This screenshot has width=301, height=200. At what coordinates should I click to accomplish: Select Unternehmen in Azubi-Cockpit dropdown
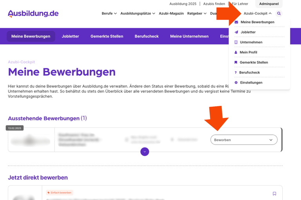click(x=251, y=42)
